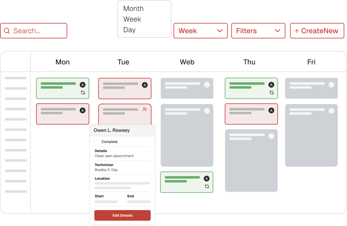
Task: Select Day from the view menu
Action: pos(129,30)
